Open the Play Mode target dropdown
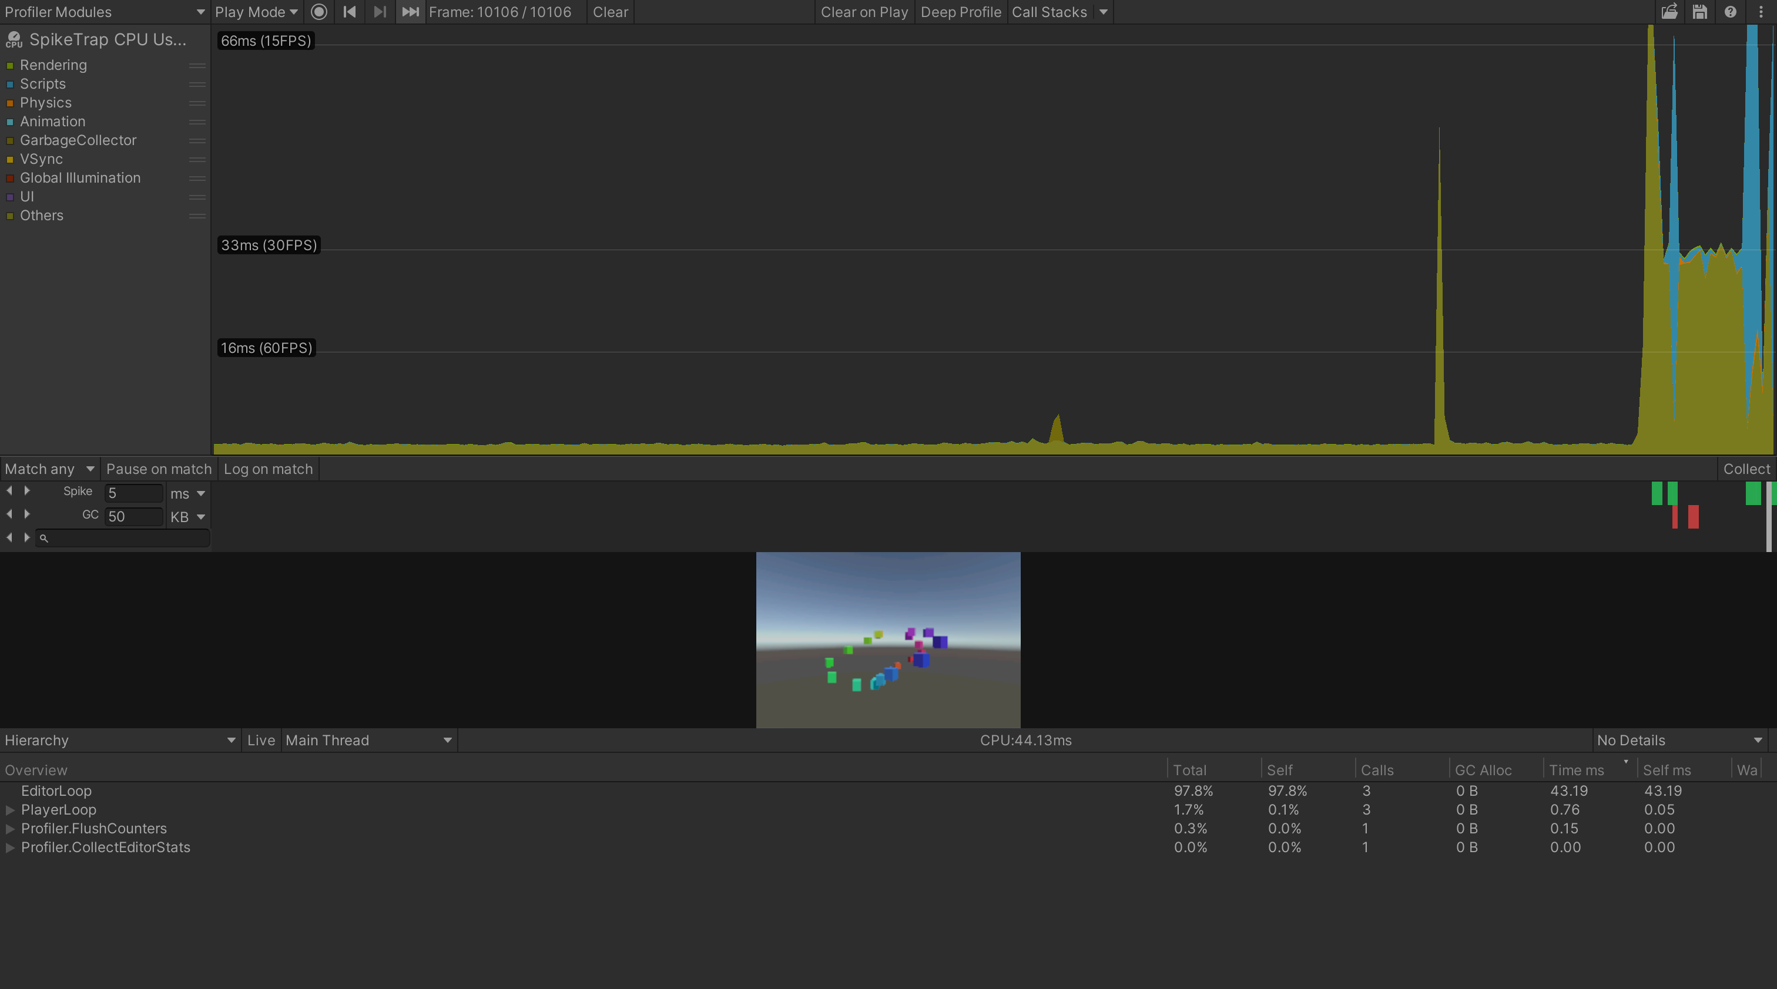The height and width of the screenshot is (989, 1777). click(255, 12)
